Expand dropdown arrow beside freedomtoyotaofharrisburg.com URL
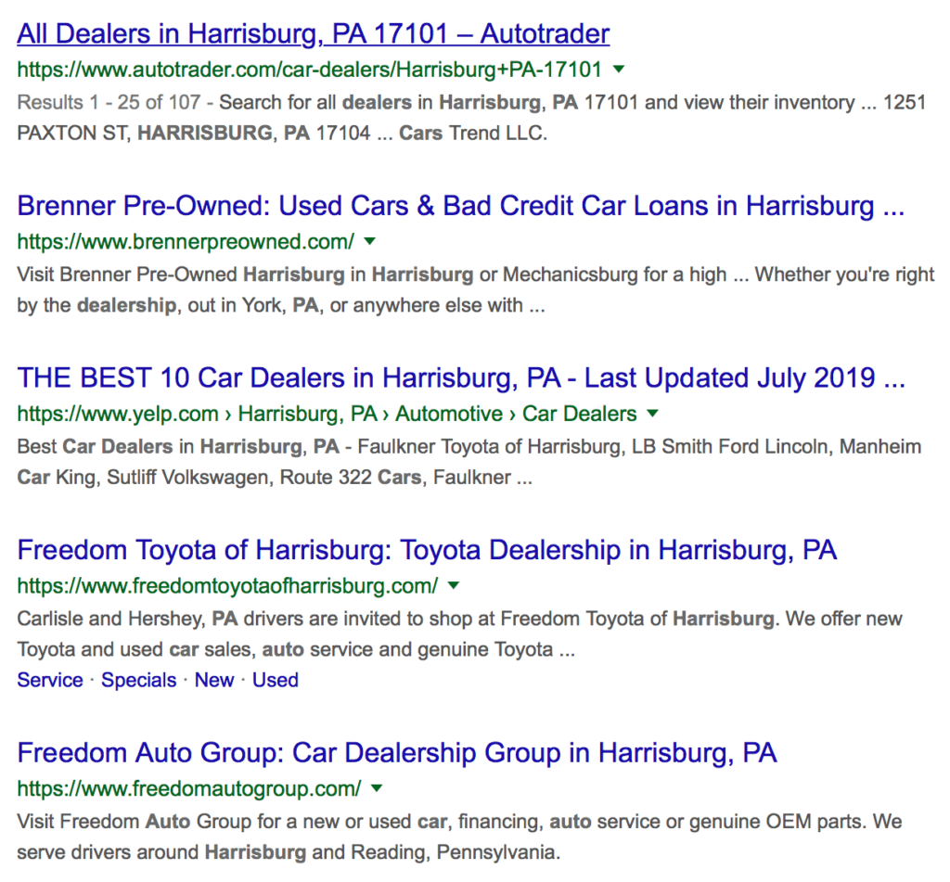Screen dimensions: 950x882 coord(453,585)
